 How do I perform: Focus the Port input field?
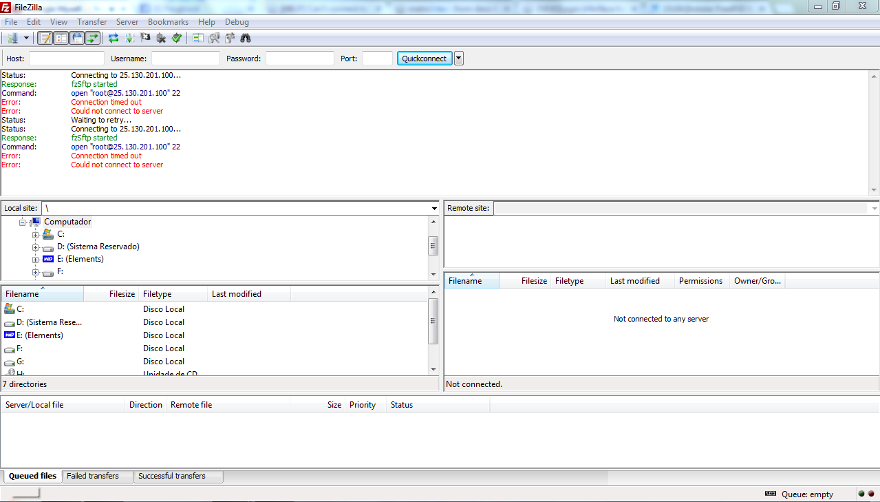point(377,59)
